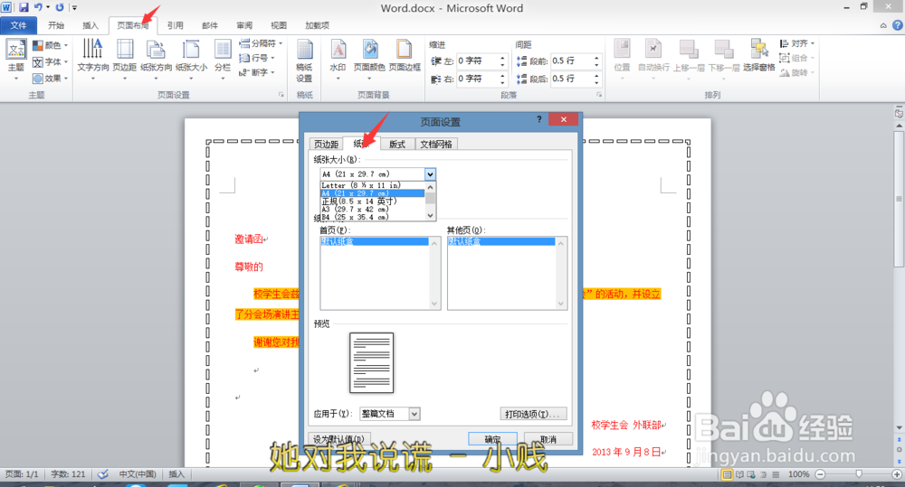Open the 断字 hyphenation menu
The width and height of the screenshot is (905, 487).
(256, 72)
